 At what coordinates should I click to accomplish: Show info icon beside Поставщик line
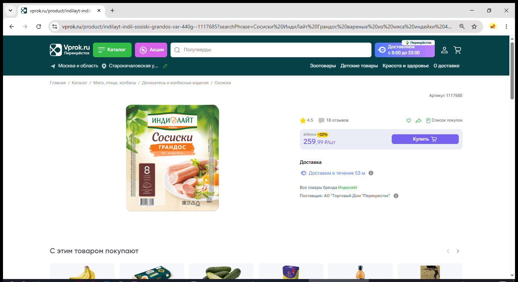[x=396, y=196]
